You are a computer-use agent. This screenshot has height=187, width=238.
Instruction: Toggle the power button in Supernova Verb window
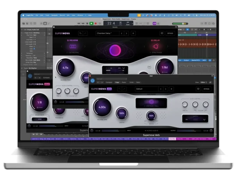coord(92,81)
